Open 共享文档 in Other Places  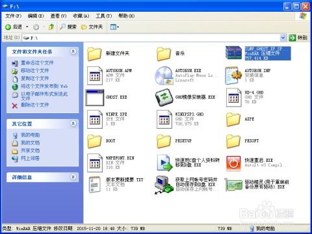pos(30,151)
